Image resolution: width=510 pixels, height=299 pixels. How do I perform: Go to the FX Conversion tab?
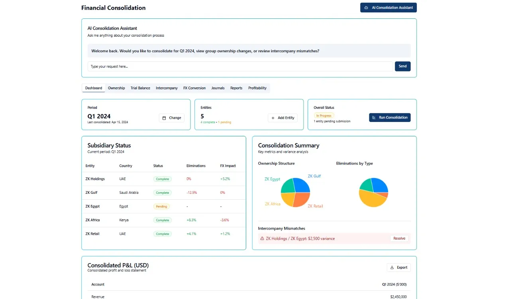[194, 88]
